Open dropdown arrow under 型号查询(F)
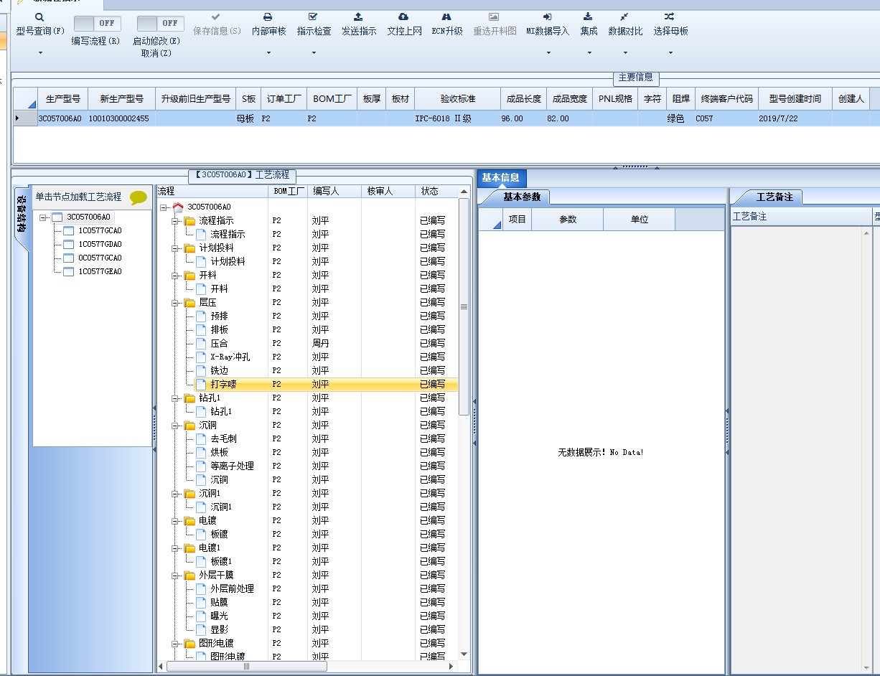This screenshot has height=676, width=880. coord(40,52)
